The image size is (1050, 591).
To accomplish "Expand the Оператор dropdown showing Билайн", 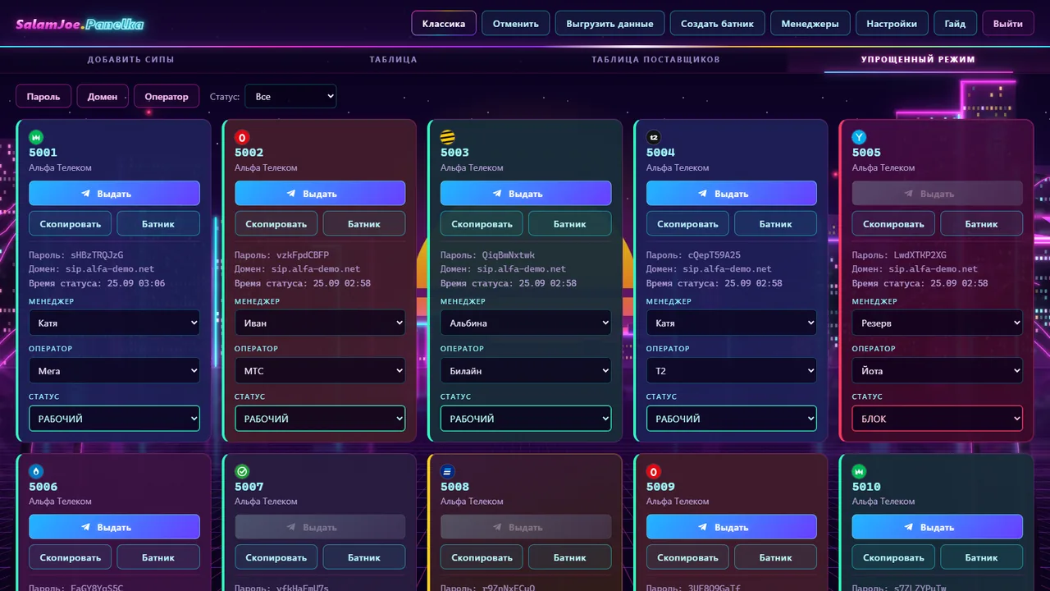I will [x=526, y=370].
